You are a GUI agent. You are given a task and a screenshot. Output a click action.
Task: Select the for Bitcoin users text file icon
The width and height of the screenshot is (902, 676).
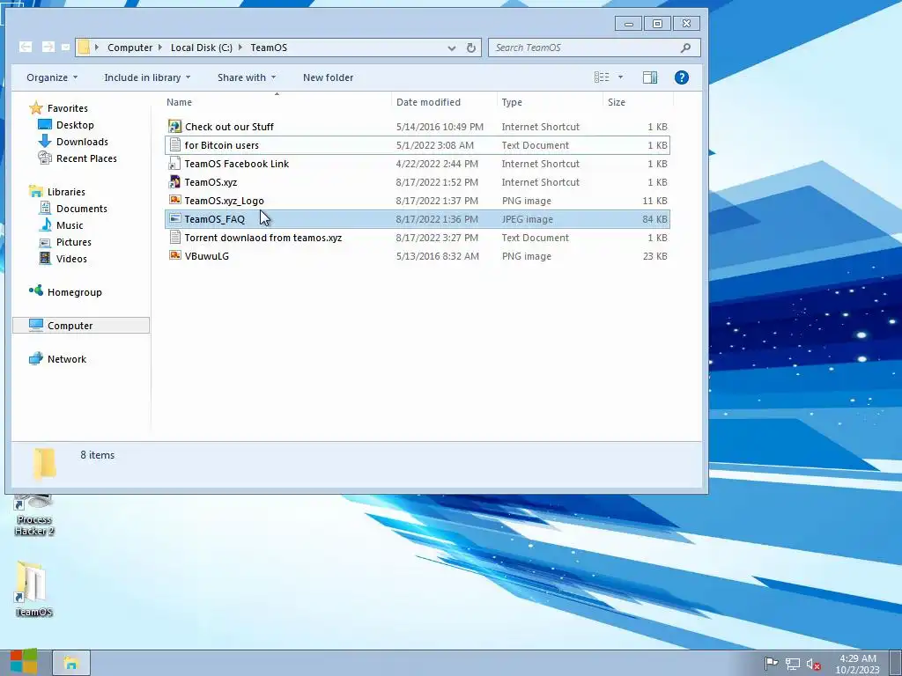click(175, 145)
